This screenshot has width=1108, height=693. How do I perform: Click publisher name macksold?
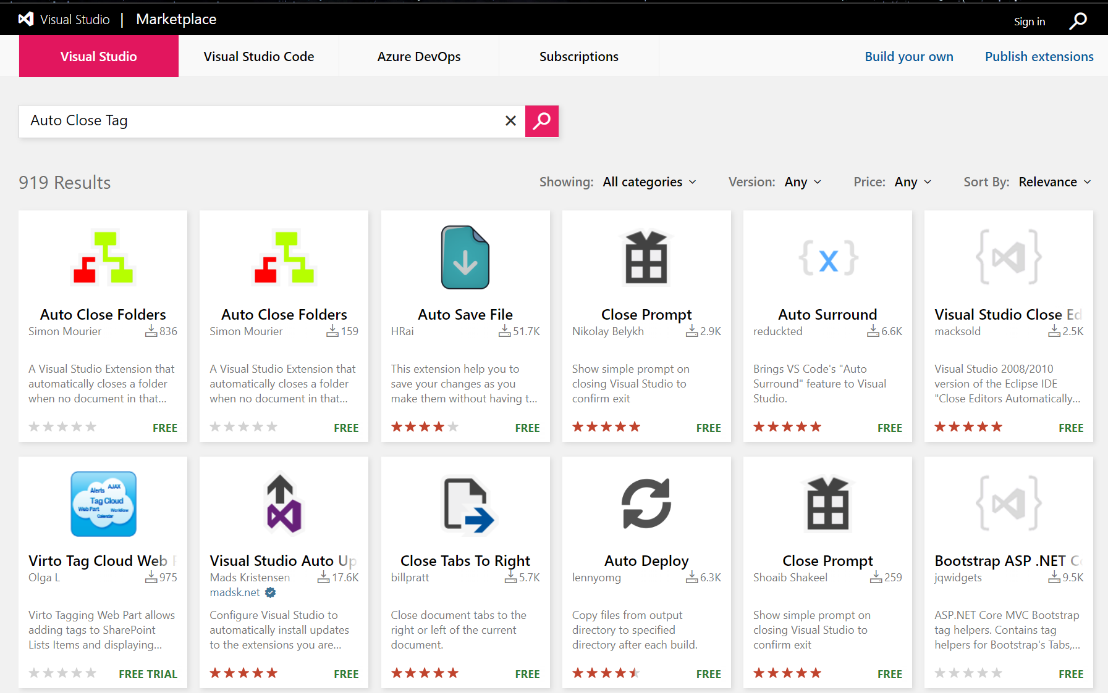pyautogui.click(x=957, y=331)
